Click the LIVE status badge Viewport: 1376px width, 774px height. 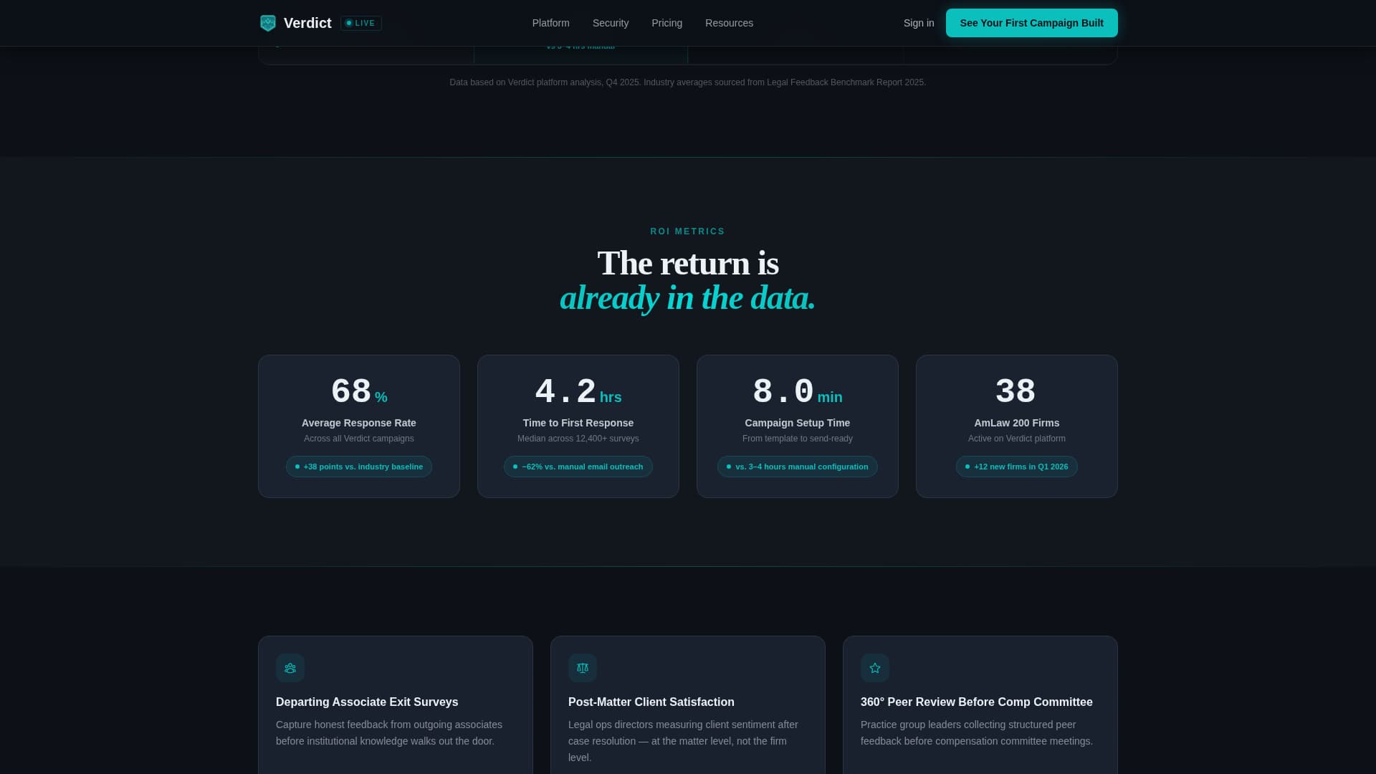click(x=361, y=23)
